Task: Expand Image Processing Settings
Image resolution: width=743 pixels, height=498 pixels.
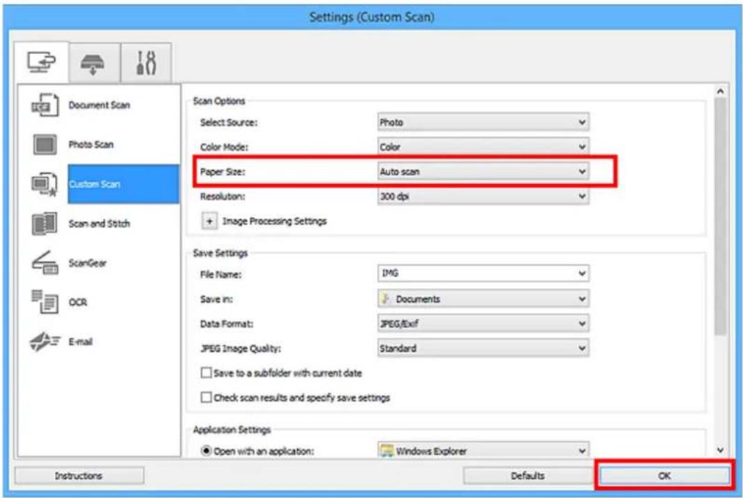Action: pos(209,221)
